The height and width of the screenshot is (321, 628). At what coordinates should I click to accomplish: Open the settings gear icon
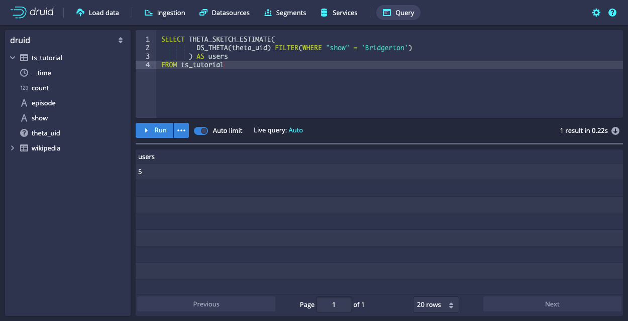[596, 13]
